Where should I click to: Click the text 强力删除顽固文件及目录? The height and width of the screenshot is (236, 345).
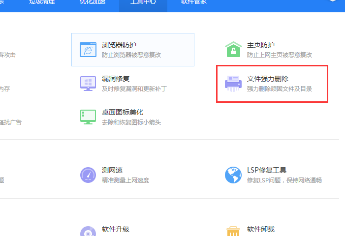tap(280, 89)
